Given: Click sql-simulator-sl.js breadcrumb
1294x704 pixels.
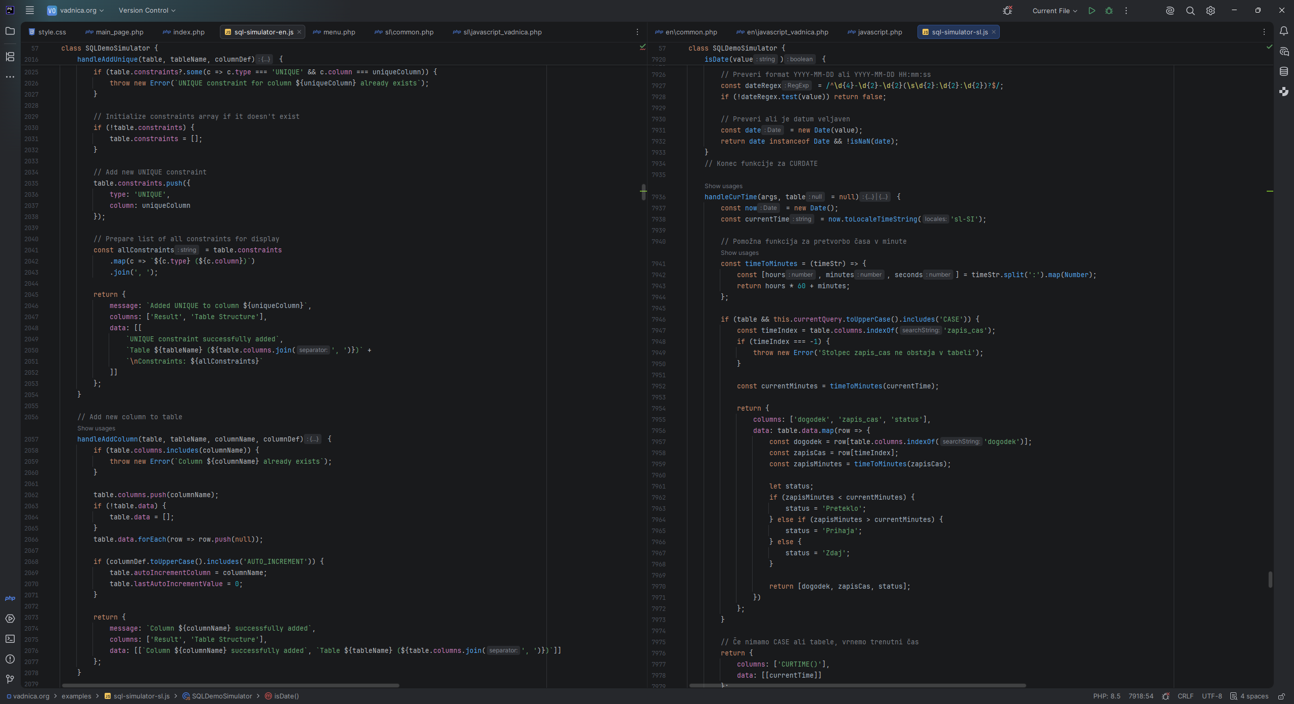Looking at the screenshot, I should [137, 696].
